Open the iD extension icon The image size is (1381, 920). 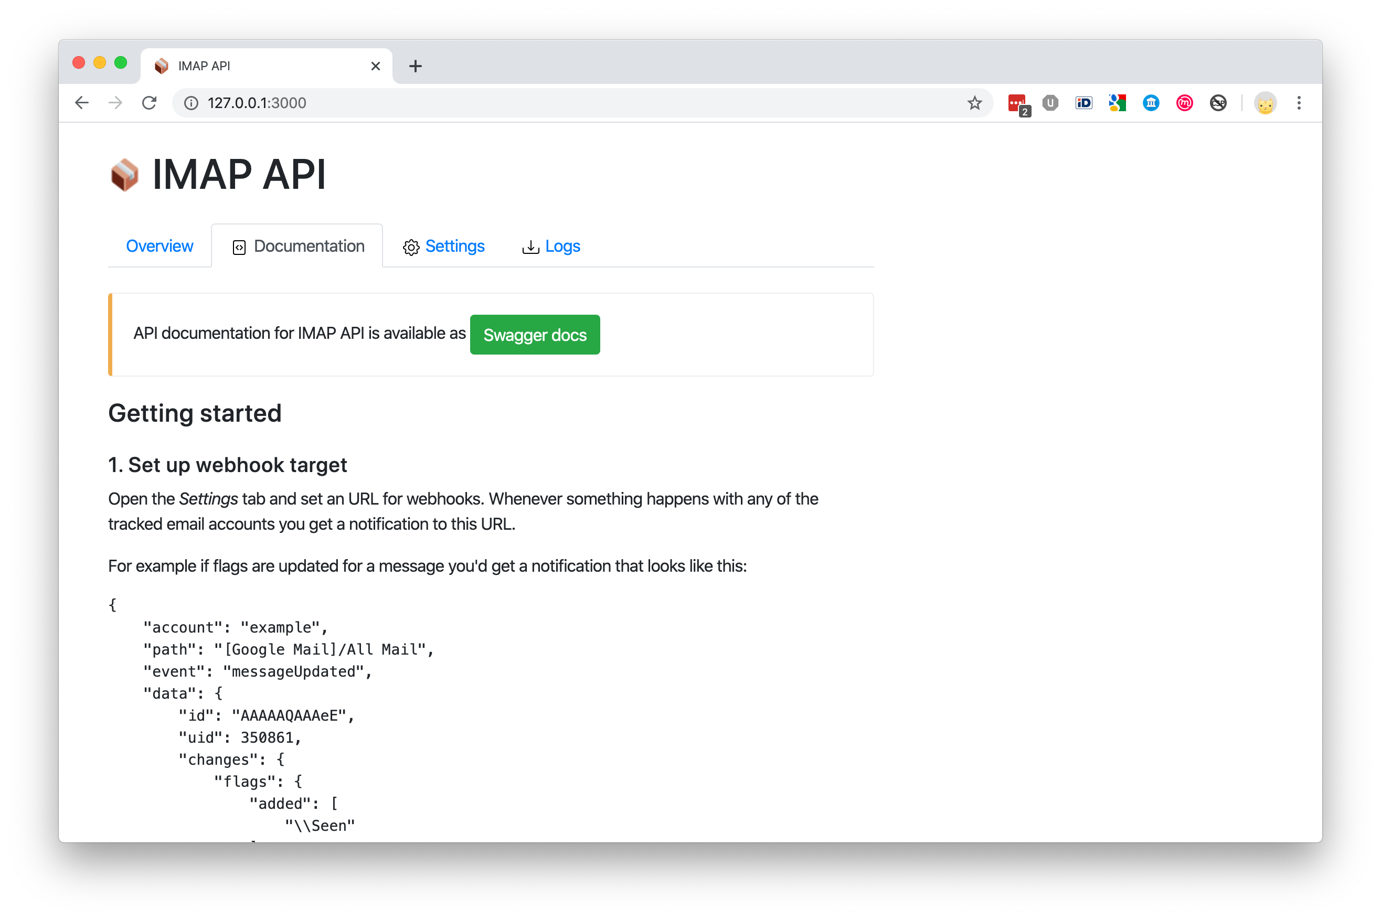(x=1083, y=103)
